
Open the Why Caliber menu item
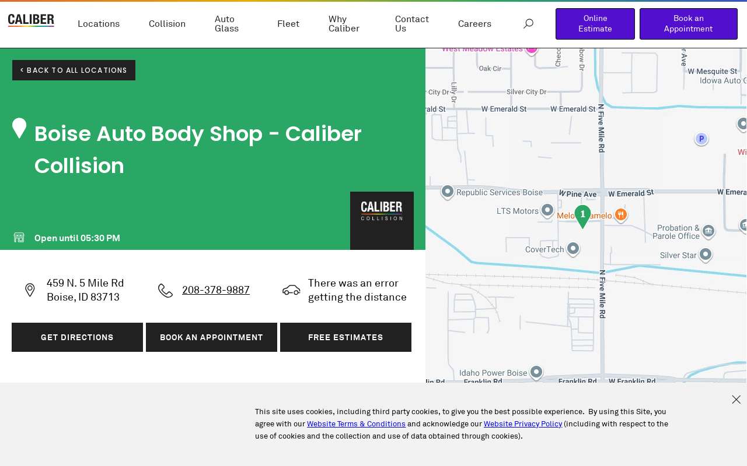(x=344, y=24)
